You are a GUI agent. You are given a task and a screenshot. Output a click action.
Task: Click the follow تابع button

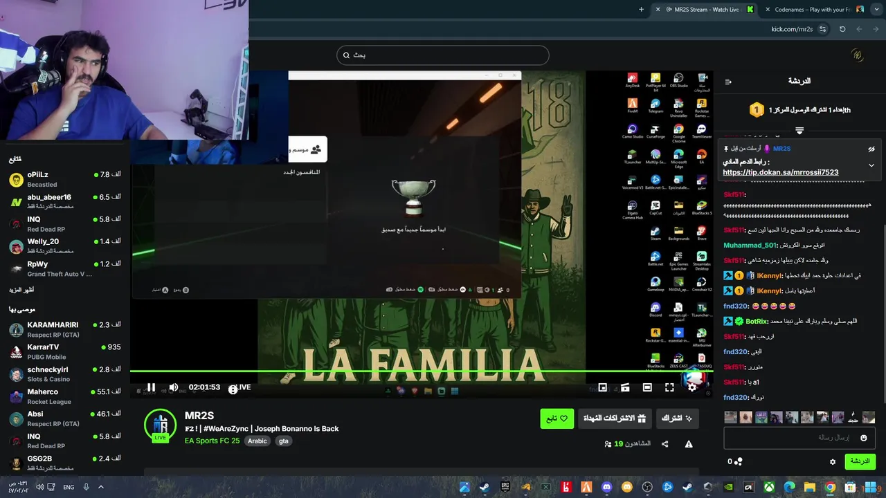557,418
